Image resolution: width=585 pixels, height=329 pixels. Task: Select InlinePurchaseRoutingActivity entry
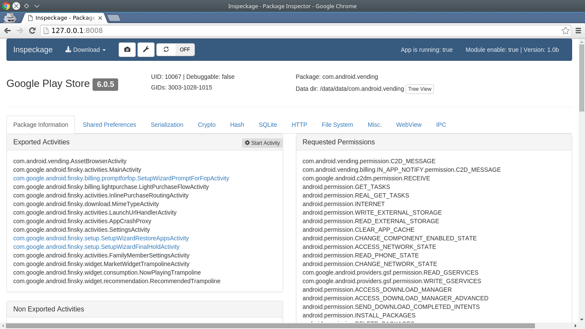(x=101, y=195)
